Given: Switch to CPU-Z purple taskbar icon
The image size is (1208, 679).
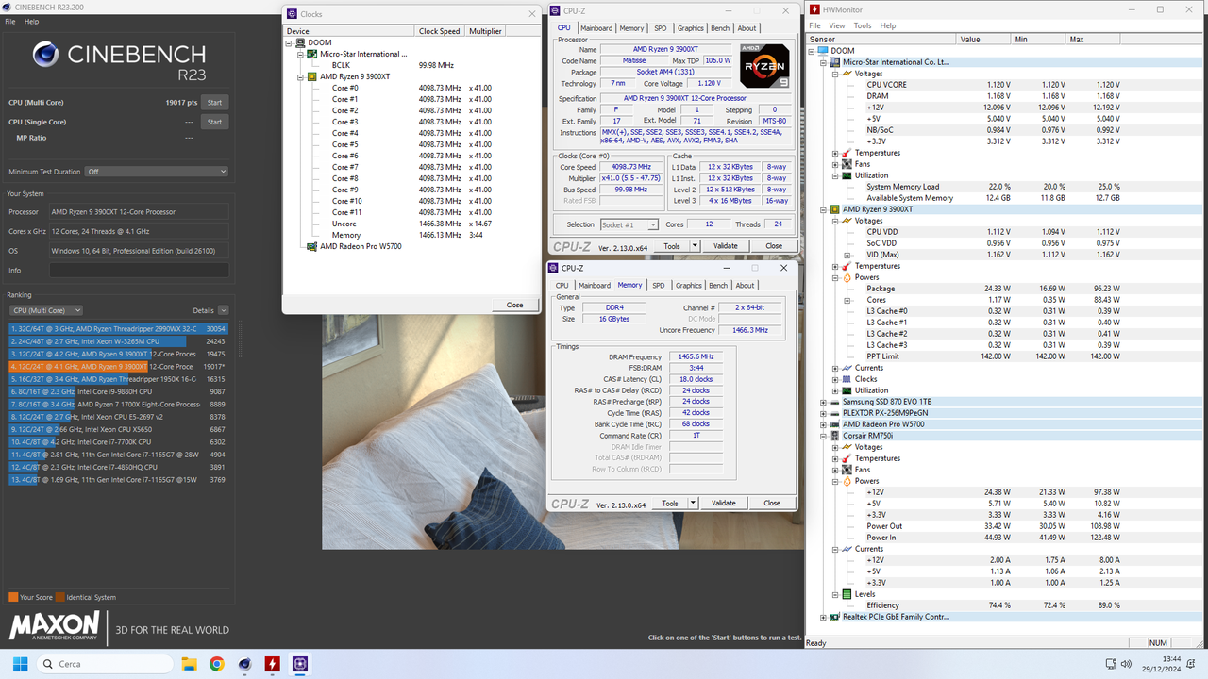Looking at the screenshot, I should pos(300,664).
